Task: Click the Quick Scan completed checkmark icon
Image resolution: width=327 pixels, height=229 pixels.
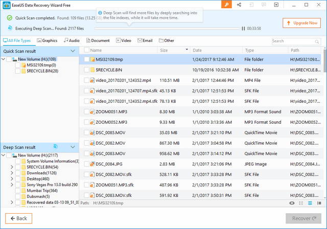Action: [10, 18]
